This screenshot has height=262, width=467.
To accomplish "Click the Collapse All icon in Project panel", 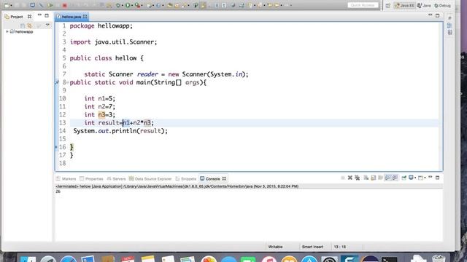I will pyautogui.click(x=23, y=25).
